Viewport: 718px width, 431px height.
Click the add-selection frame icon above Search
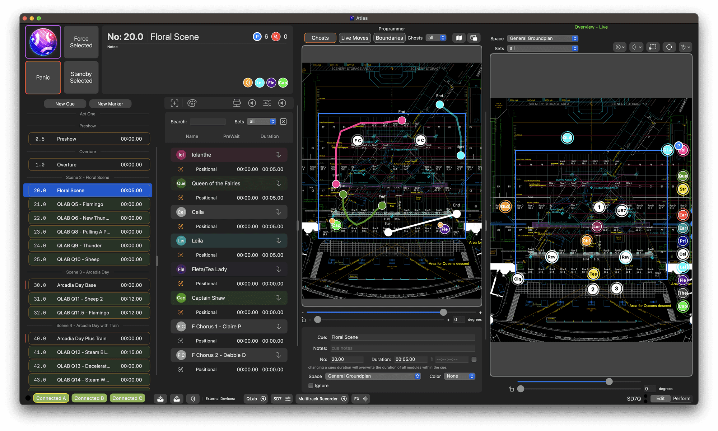click(x=174, y=103)
